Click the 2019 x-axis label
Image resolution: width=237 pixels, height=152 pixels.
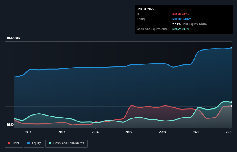tap(129, 132)
